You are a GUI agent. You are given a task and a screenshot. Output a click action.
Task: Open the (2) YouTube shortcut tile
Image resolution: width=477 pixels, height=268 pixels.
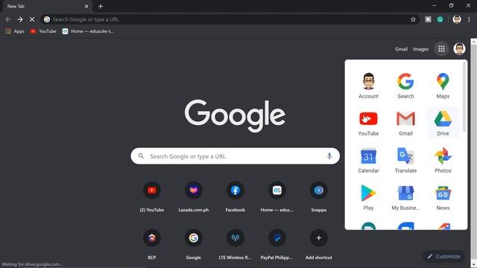[152, 197]
